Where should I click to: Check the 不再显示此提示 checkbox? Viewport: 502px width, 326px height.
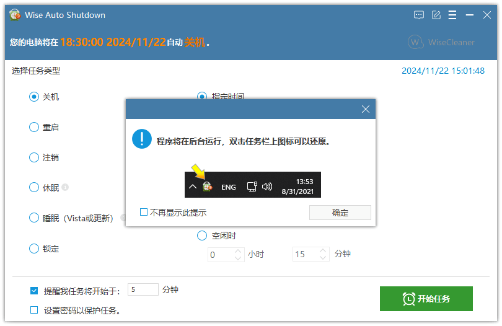(143, 212)
